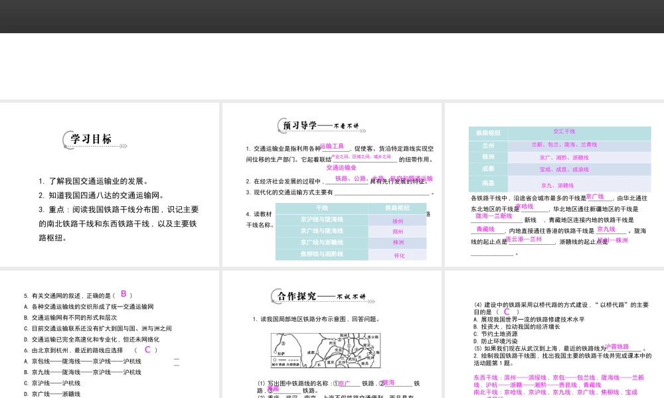
Task: Click the magenta answer '陇海—兰新线'
Action: click(x=494, y=216)
